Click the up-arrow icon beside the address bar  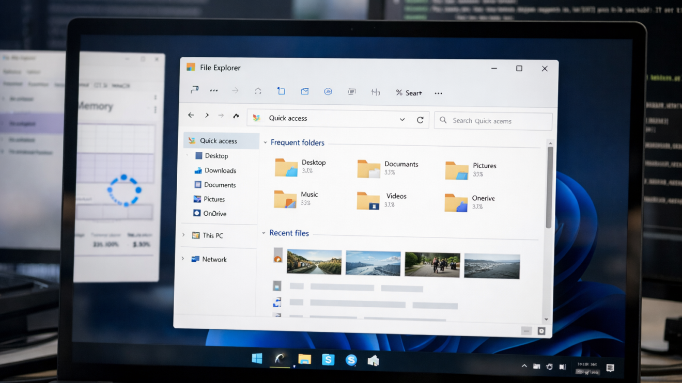tap(236, 116)
